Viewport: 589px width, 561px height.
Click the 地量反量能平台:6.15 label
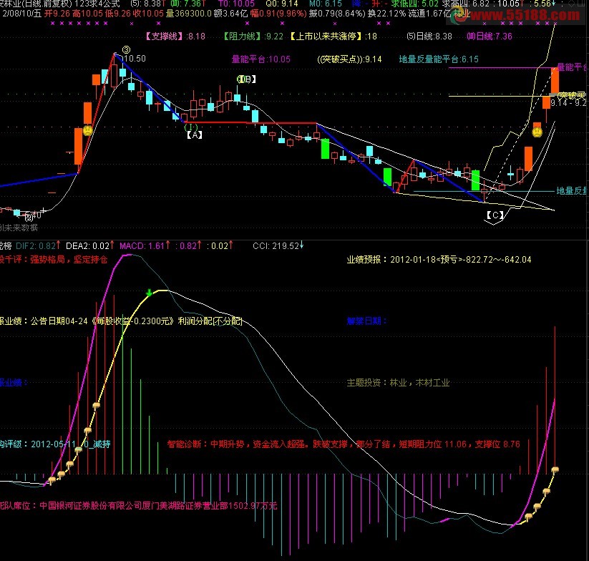pyautogui.click(x=439, y=59)
